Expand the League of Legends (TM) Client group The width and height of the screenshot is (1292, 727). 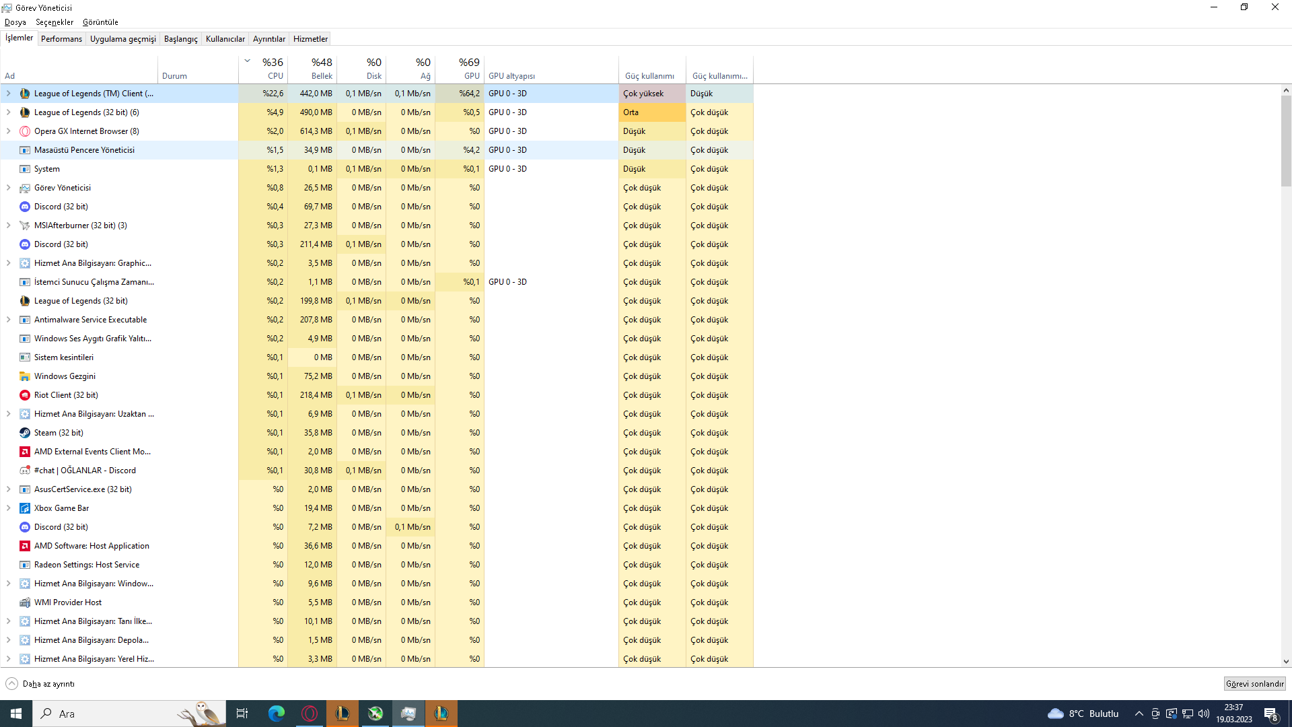pos(9,94)
